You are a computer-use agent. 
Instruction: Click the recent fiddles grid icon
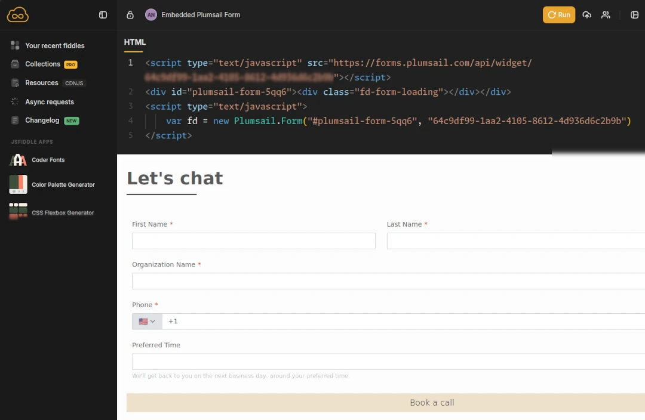(15, 45)
